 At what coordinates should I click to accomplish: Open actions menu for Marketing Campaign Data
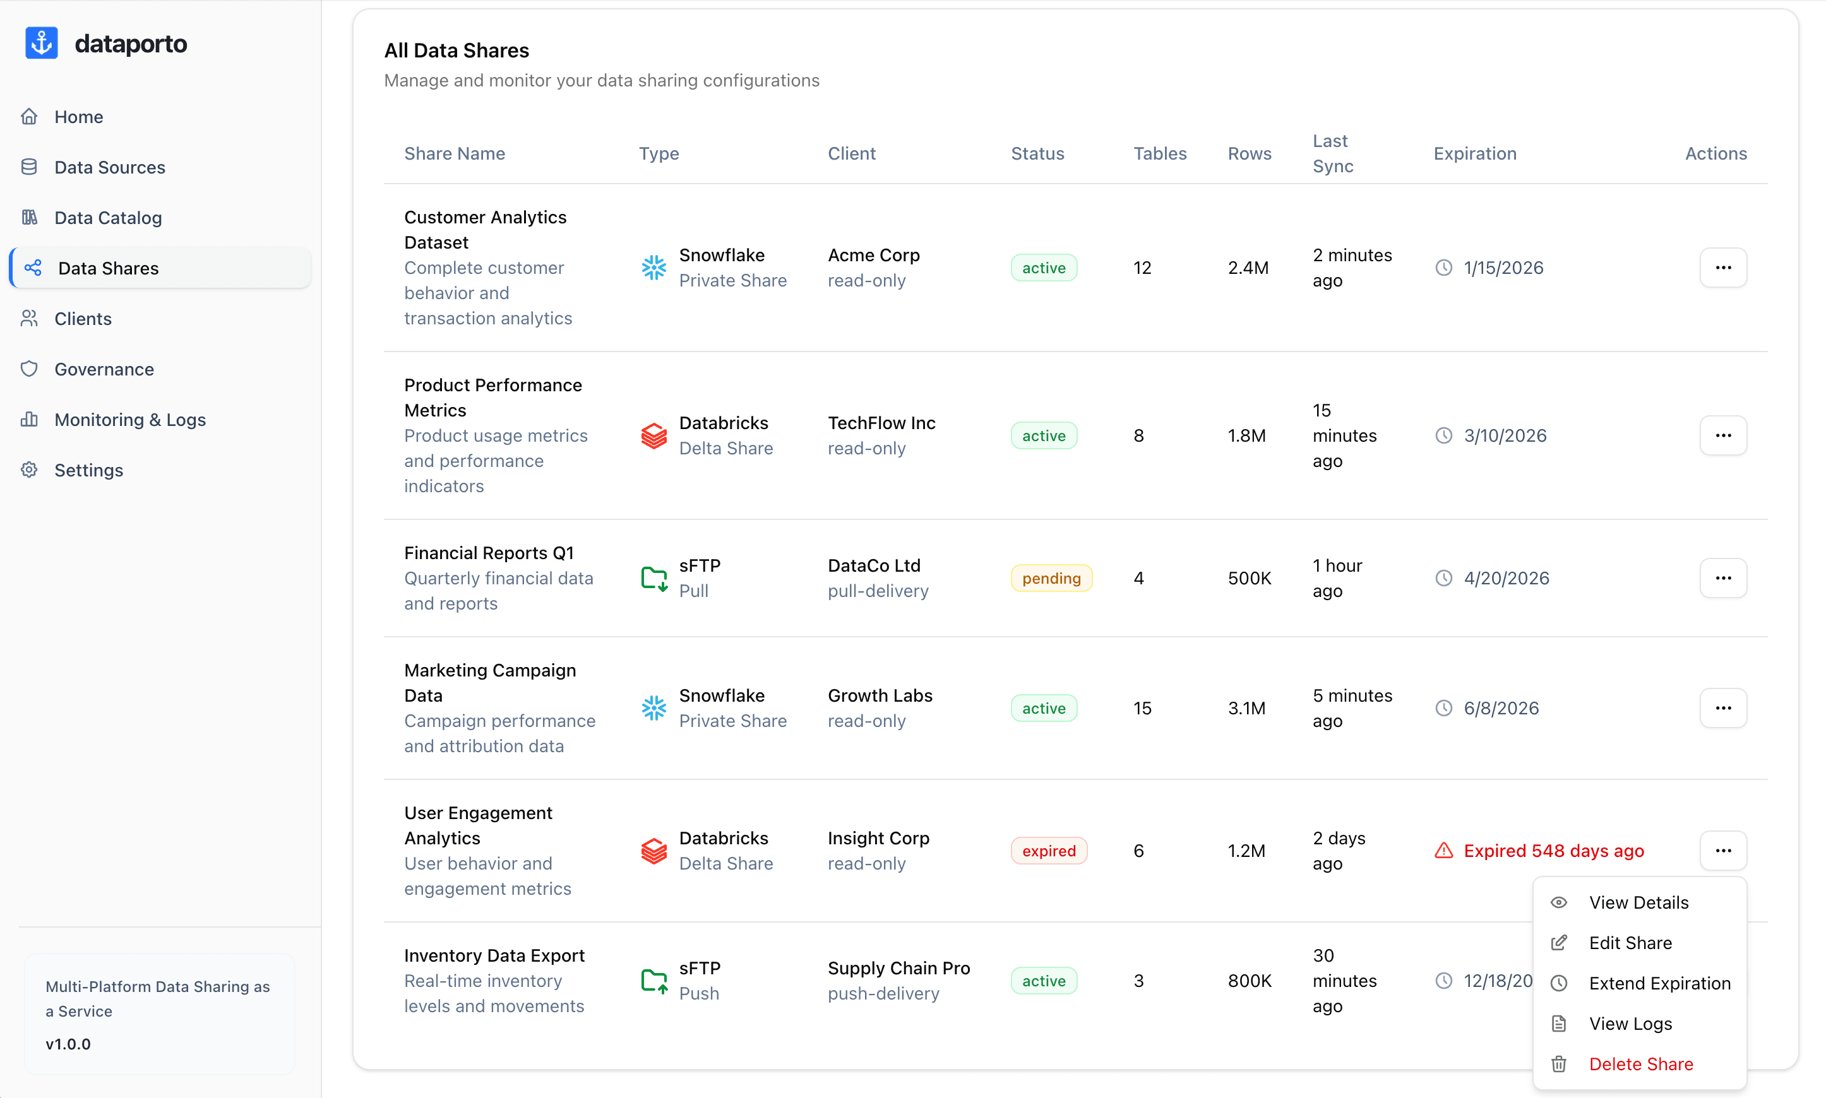[x=1723, y=707]
